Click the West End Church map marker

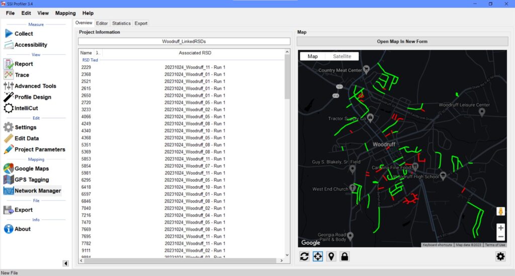[353, 188]
